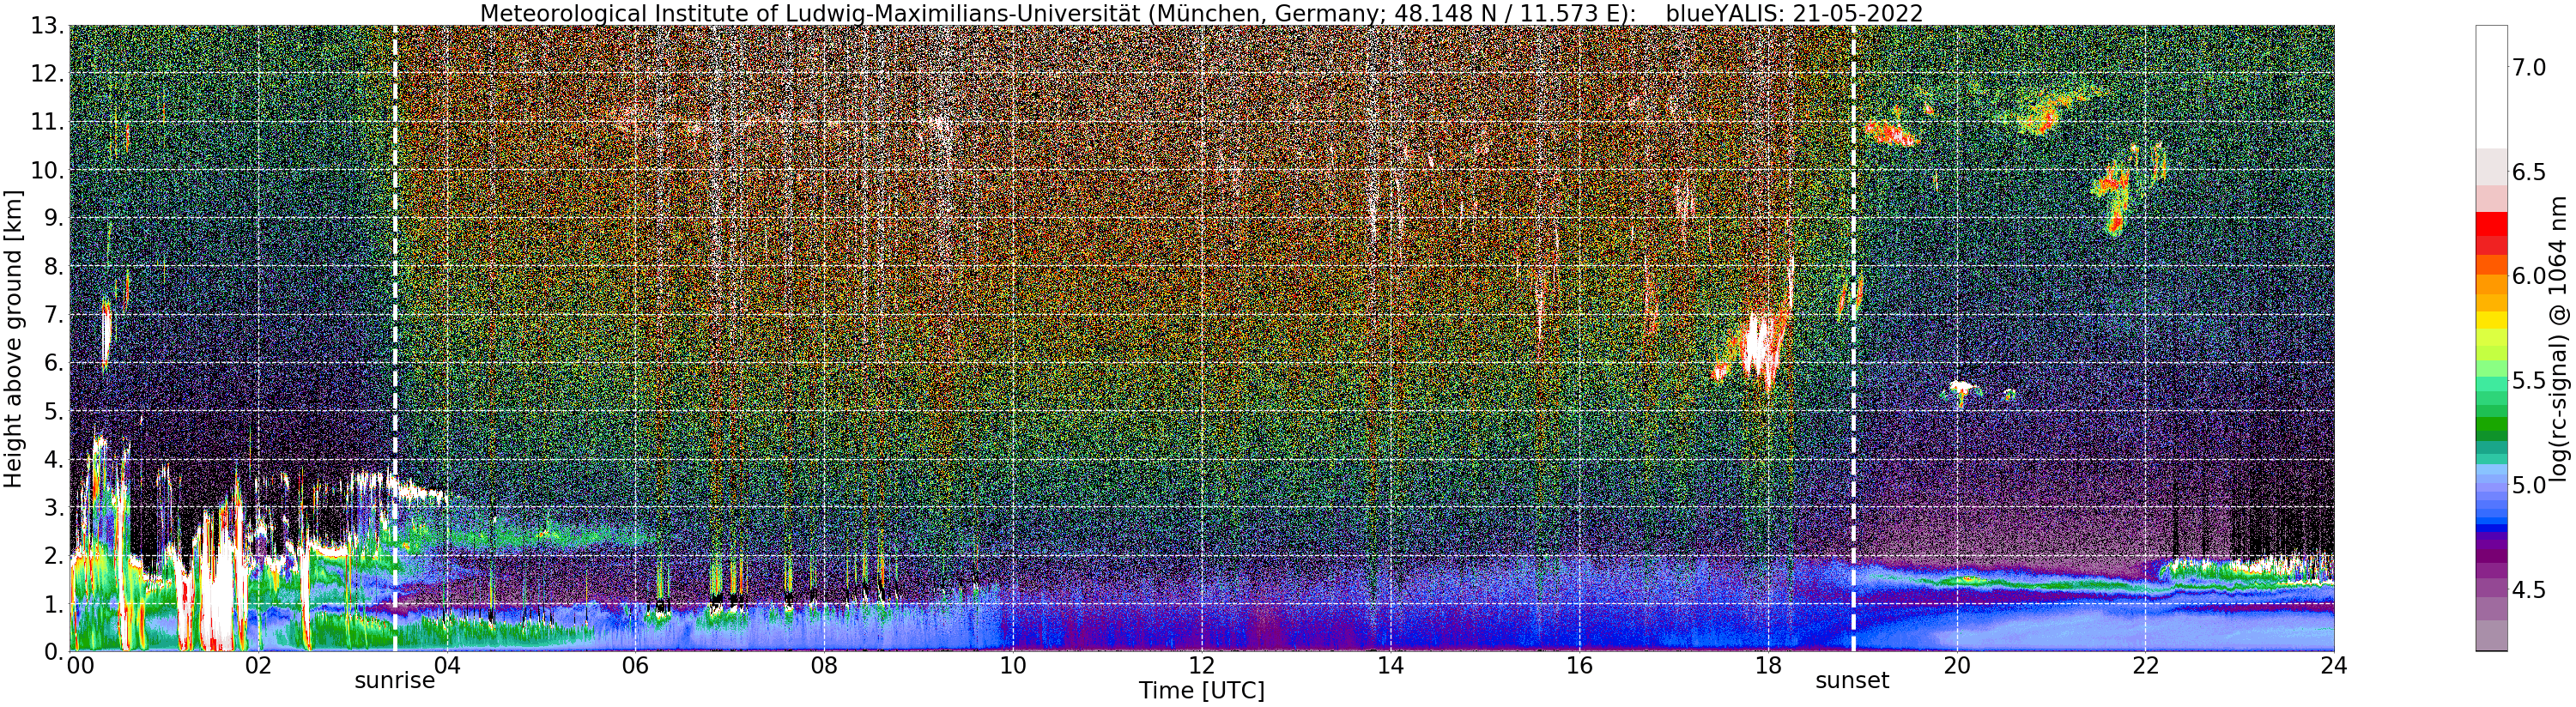The width and height of the screenshot is (2576, 707).
Task: Click the colorbar tick value 6.0
Action: point(2530,276)
